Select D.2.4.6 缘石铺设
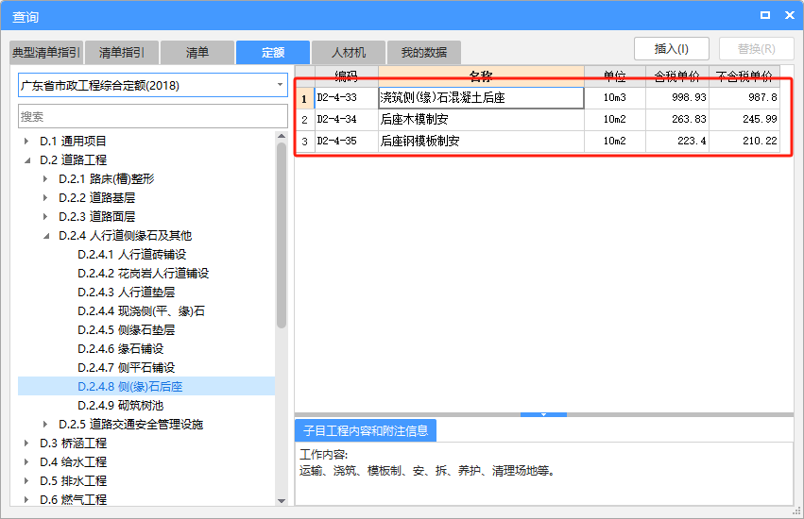This screenshot has width=804, height=519. click(121, 349)
